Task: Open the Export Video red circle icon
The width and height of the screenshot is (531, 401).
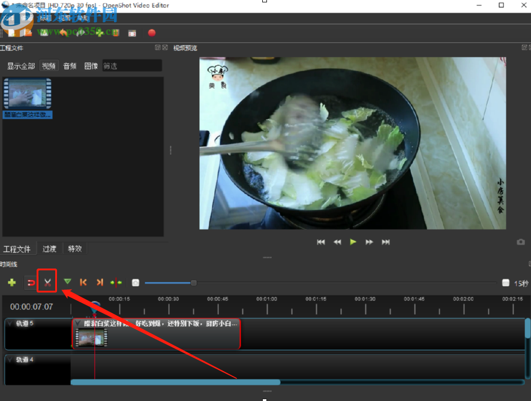Action: click(151, 33)
